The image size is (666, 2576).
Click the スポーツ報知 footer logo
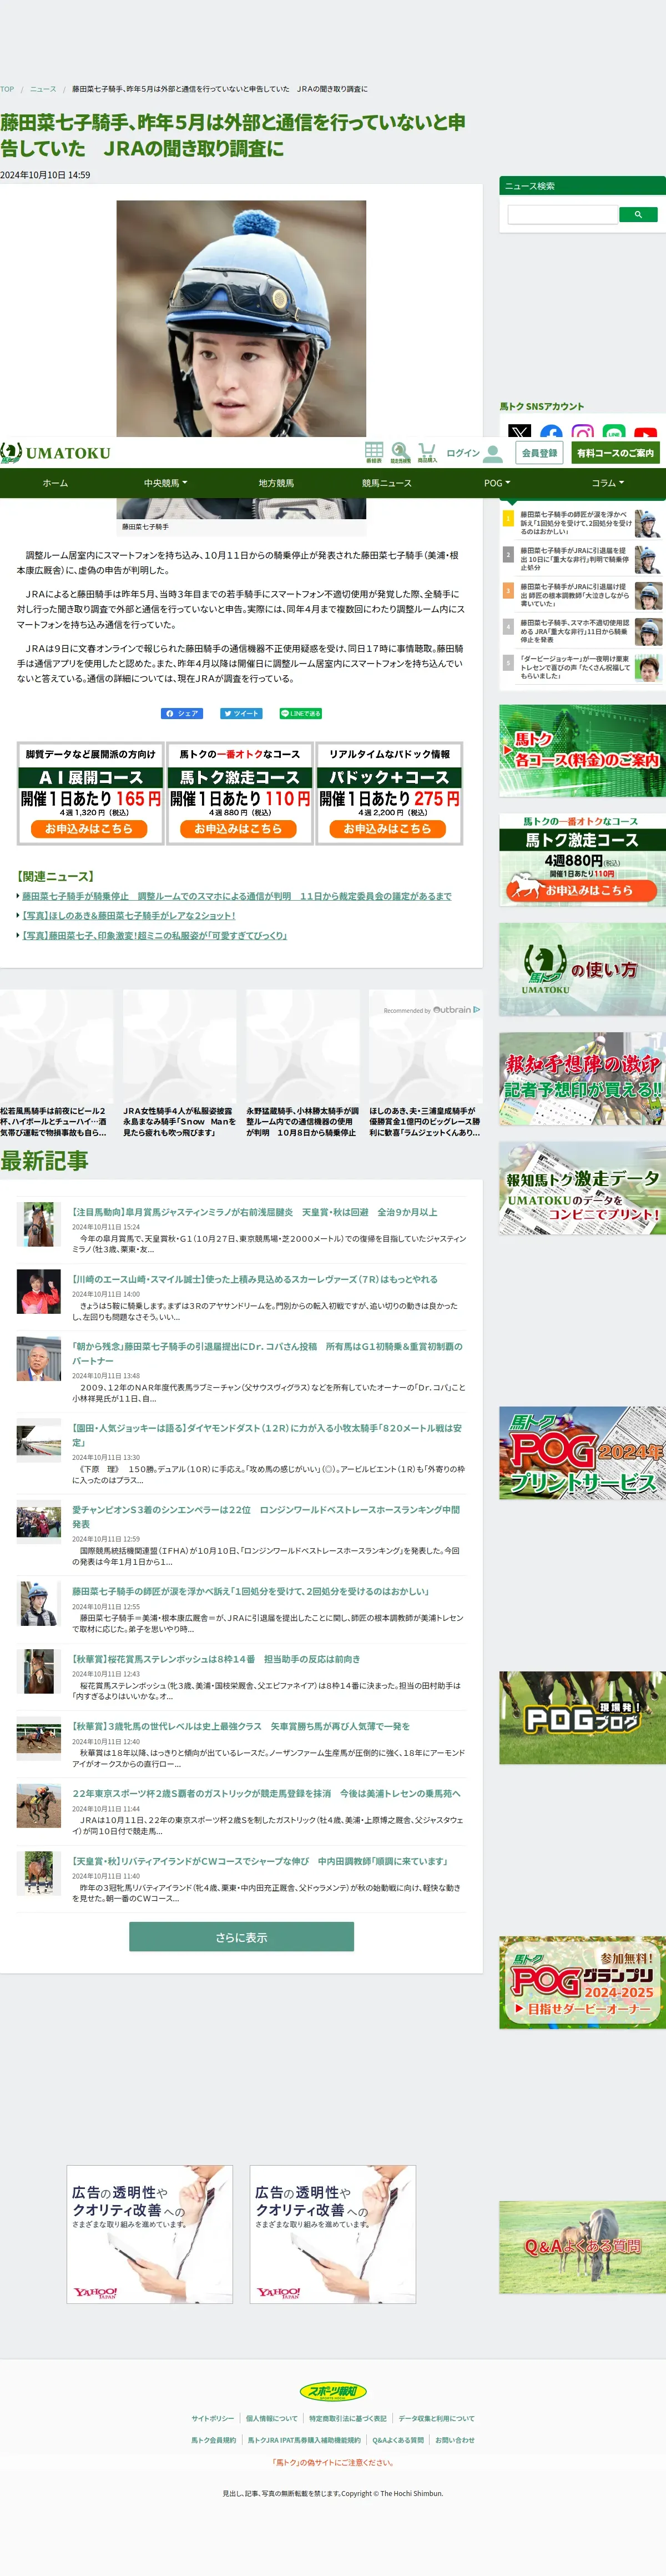coord(333,2391)
